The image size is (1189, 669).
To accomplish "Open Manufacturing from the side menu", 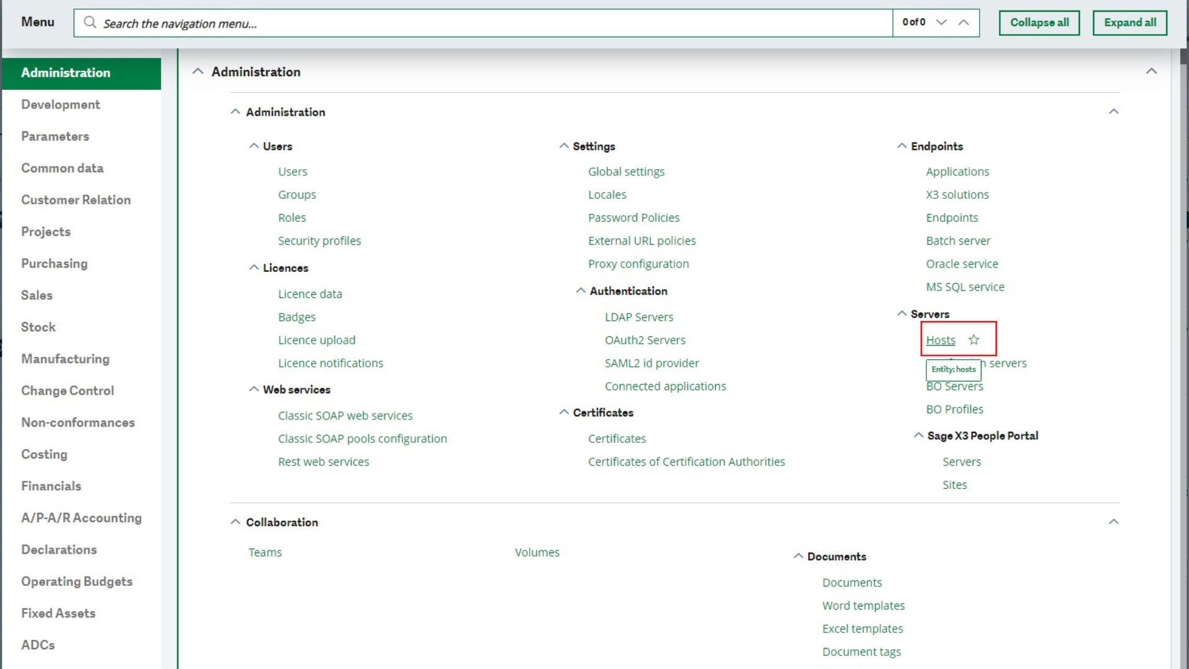I will (65, 359).
